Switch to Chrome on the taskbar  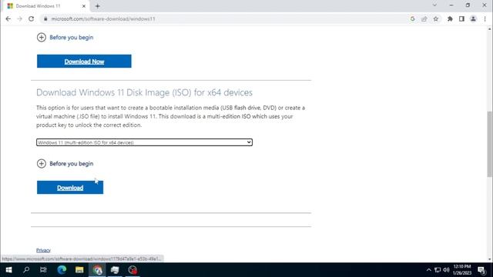click(97, 270)
